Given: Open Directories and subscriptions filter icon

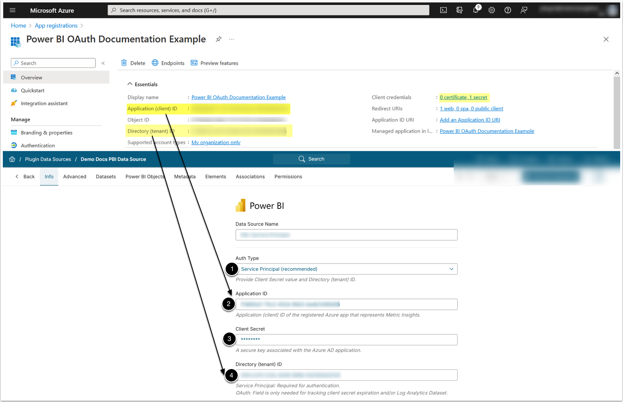Looking at the screenshot, I should (459, 10).
